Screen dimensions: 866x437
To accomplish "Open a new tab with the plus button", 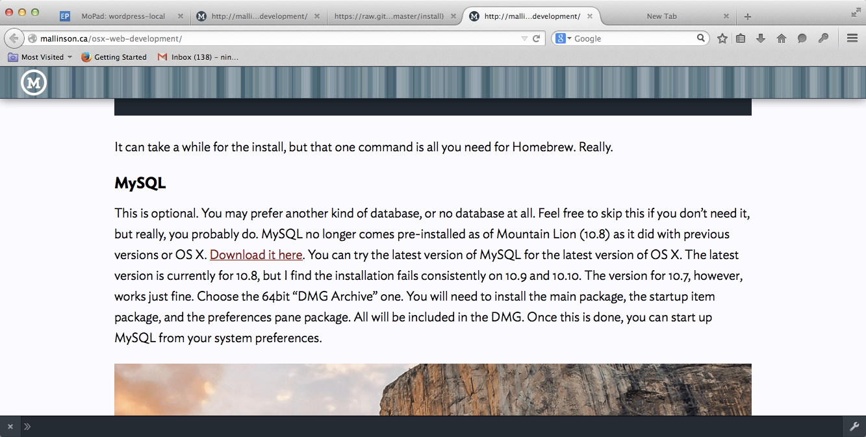I will click(x=748, y=16).
